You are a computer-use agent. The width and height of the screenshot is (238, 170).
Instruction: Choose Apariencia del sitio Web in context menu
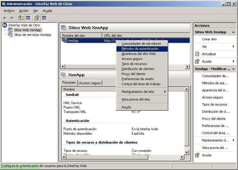pyautogui.click(x=142, y=54)
